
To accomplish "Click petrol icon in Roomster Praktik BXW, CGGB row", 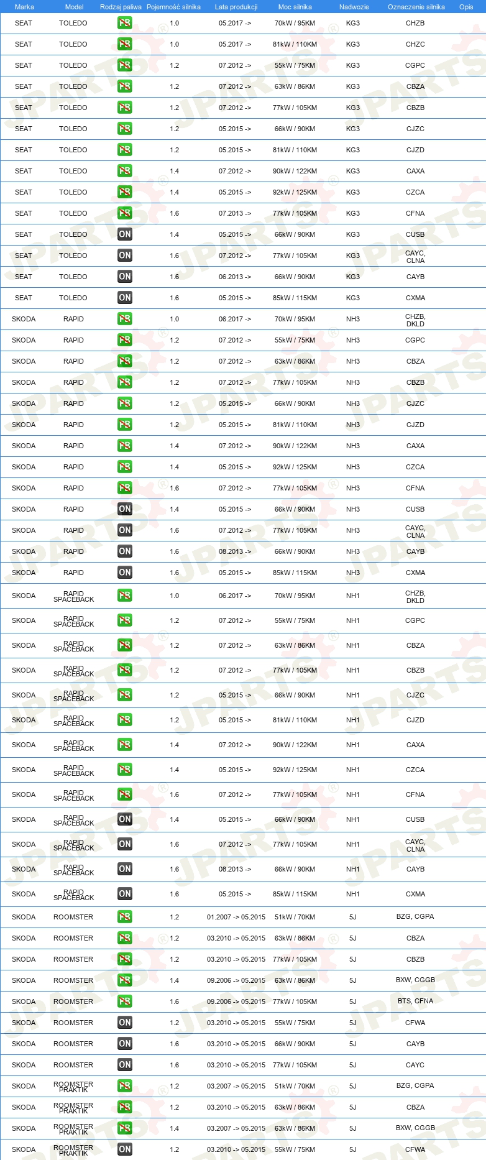I will (125, 1128).
